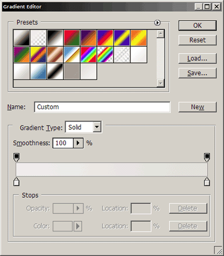Select the gray-to-black Foreground to Background preset

pos(21,38)
